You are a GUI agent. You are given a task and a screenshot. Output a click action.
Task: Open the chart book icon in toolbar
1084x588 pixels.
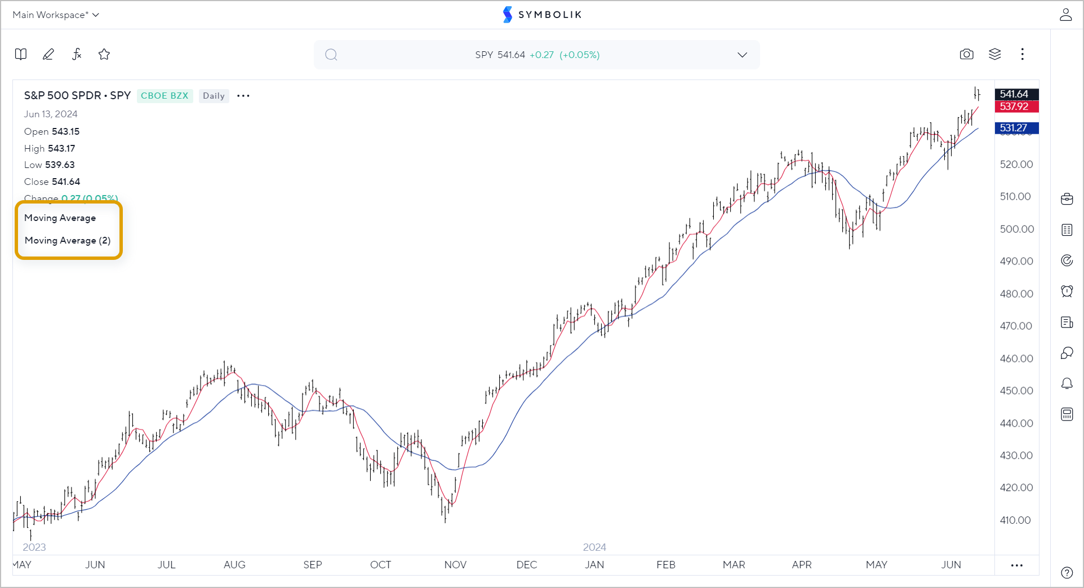(x=21, y=54)
